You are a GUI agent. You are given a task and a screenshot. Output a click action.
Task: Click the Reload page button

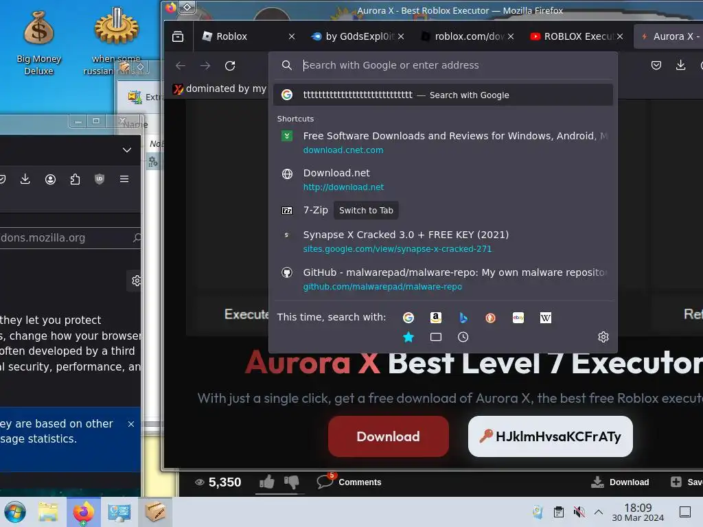(x=230, y=66)
